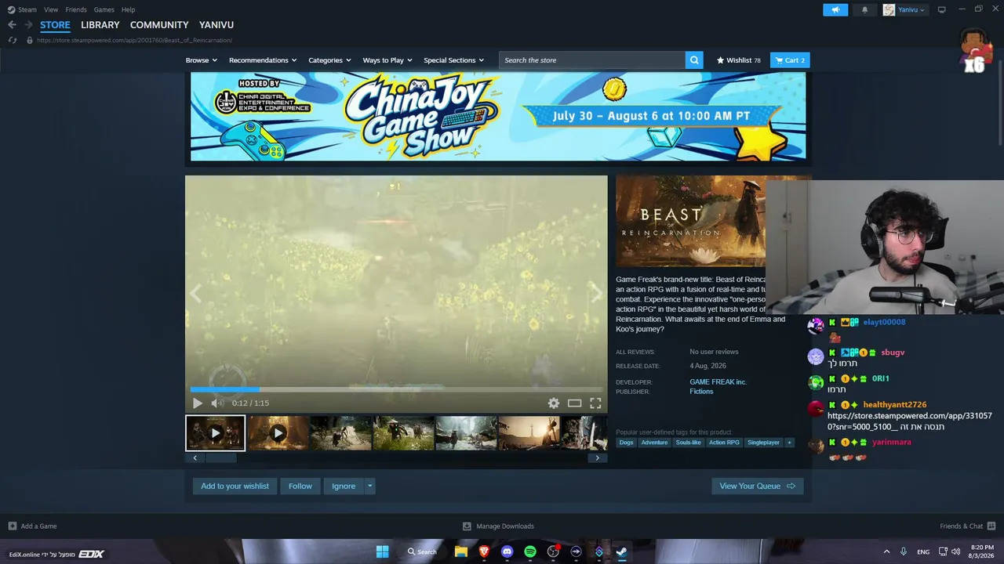Viewport: 1004px width, 564px height.
Task: Open the Wishlist link
Action: pos(738,60)
